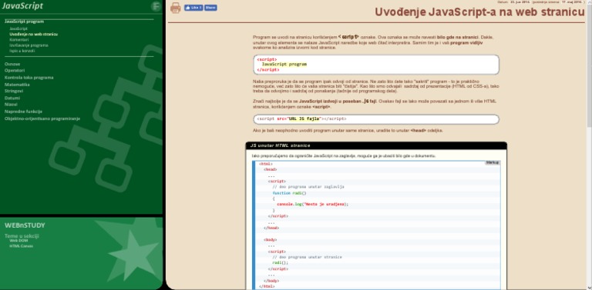592x290 pixels.
Task: Open the Osnove chapter
Action: [x=12, y=64]
